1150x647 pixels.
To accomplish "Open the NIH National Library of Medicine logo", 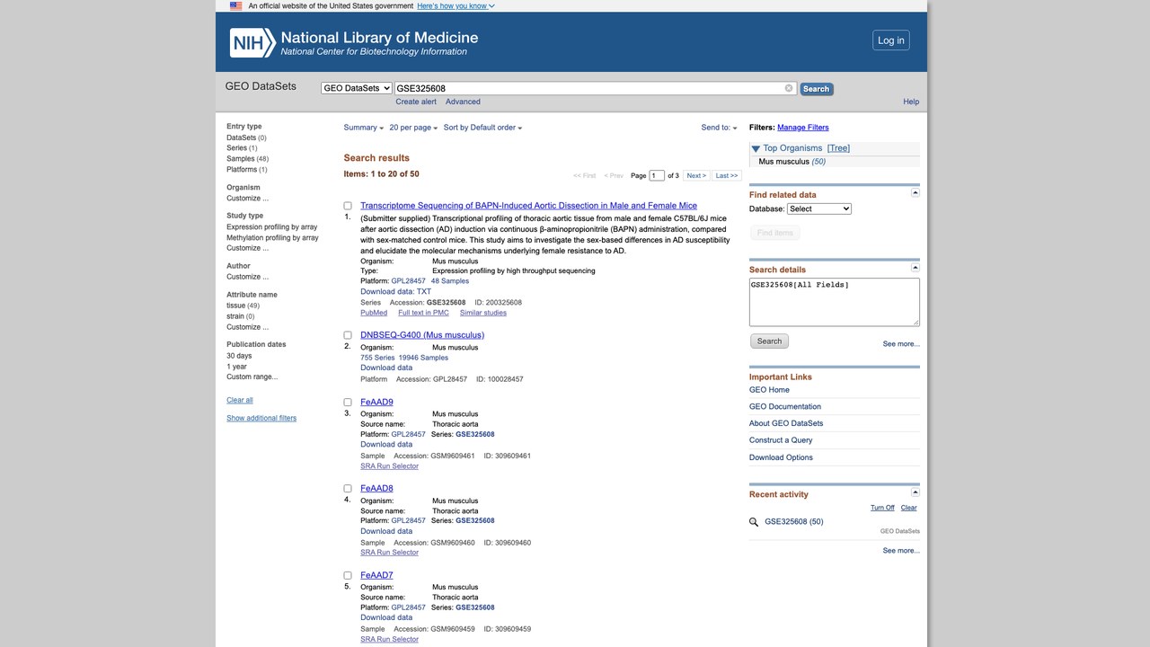I will (354, 42).
